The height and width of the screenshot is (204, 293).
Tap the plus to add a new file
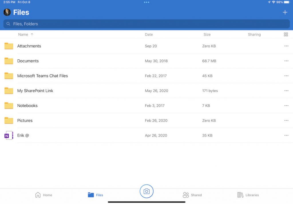285,12
